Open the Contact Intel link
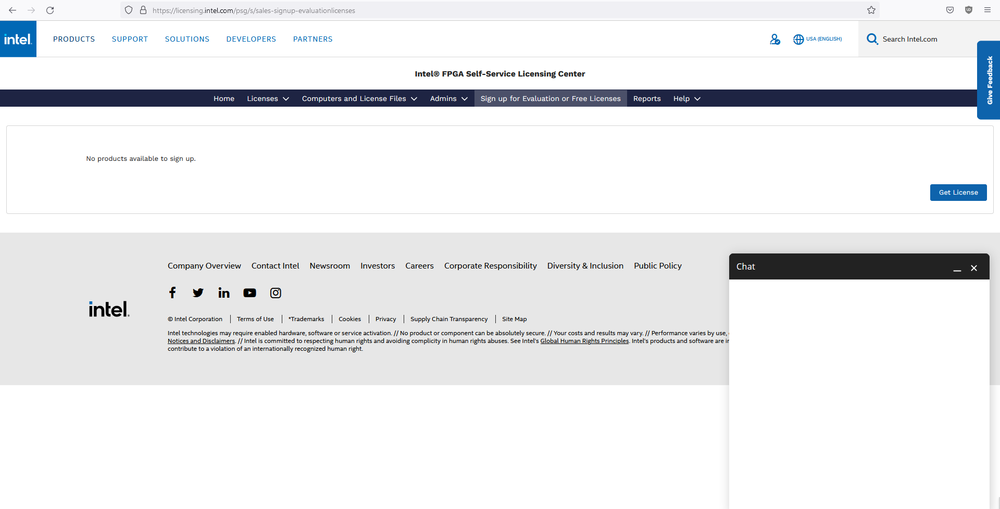The height and width of the screenshot is (509, 1000). pos(275,266)
